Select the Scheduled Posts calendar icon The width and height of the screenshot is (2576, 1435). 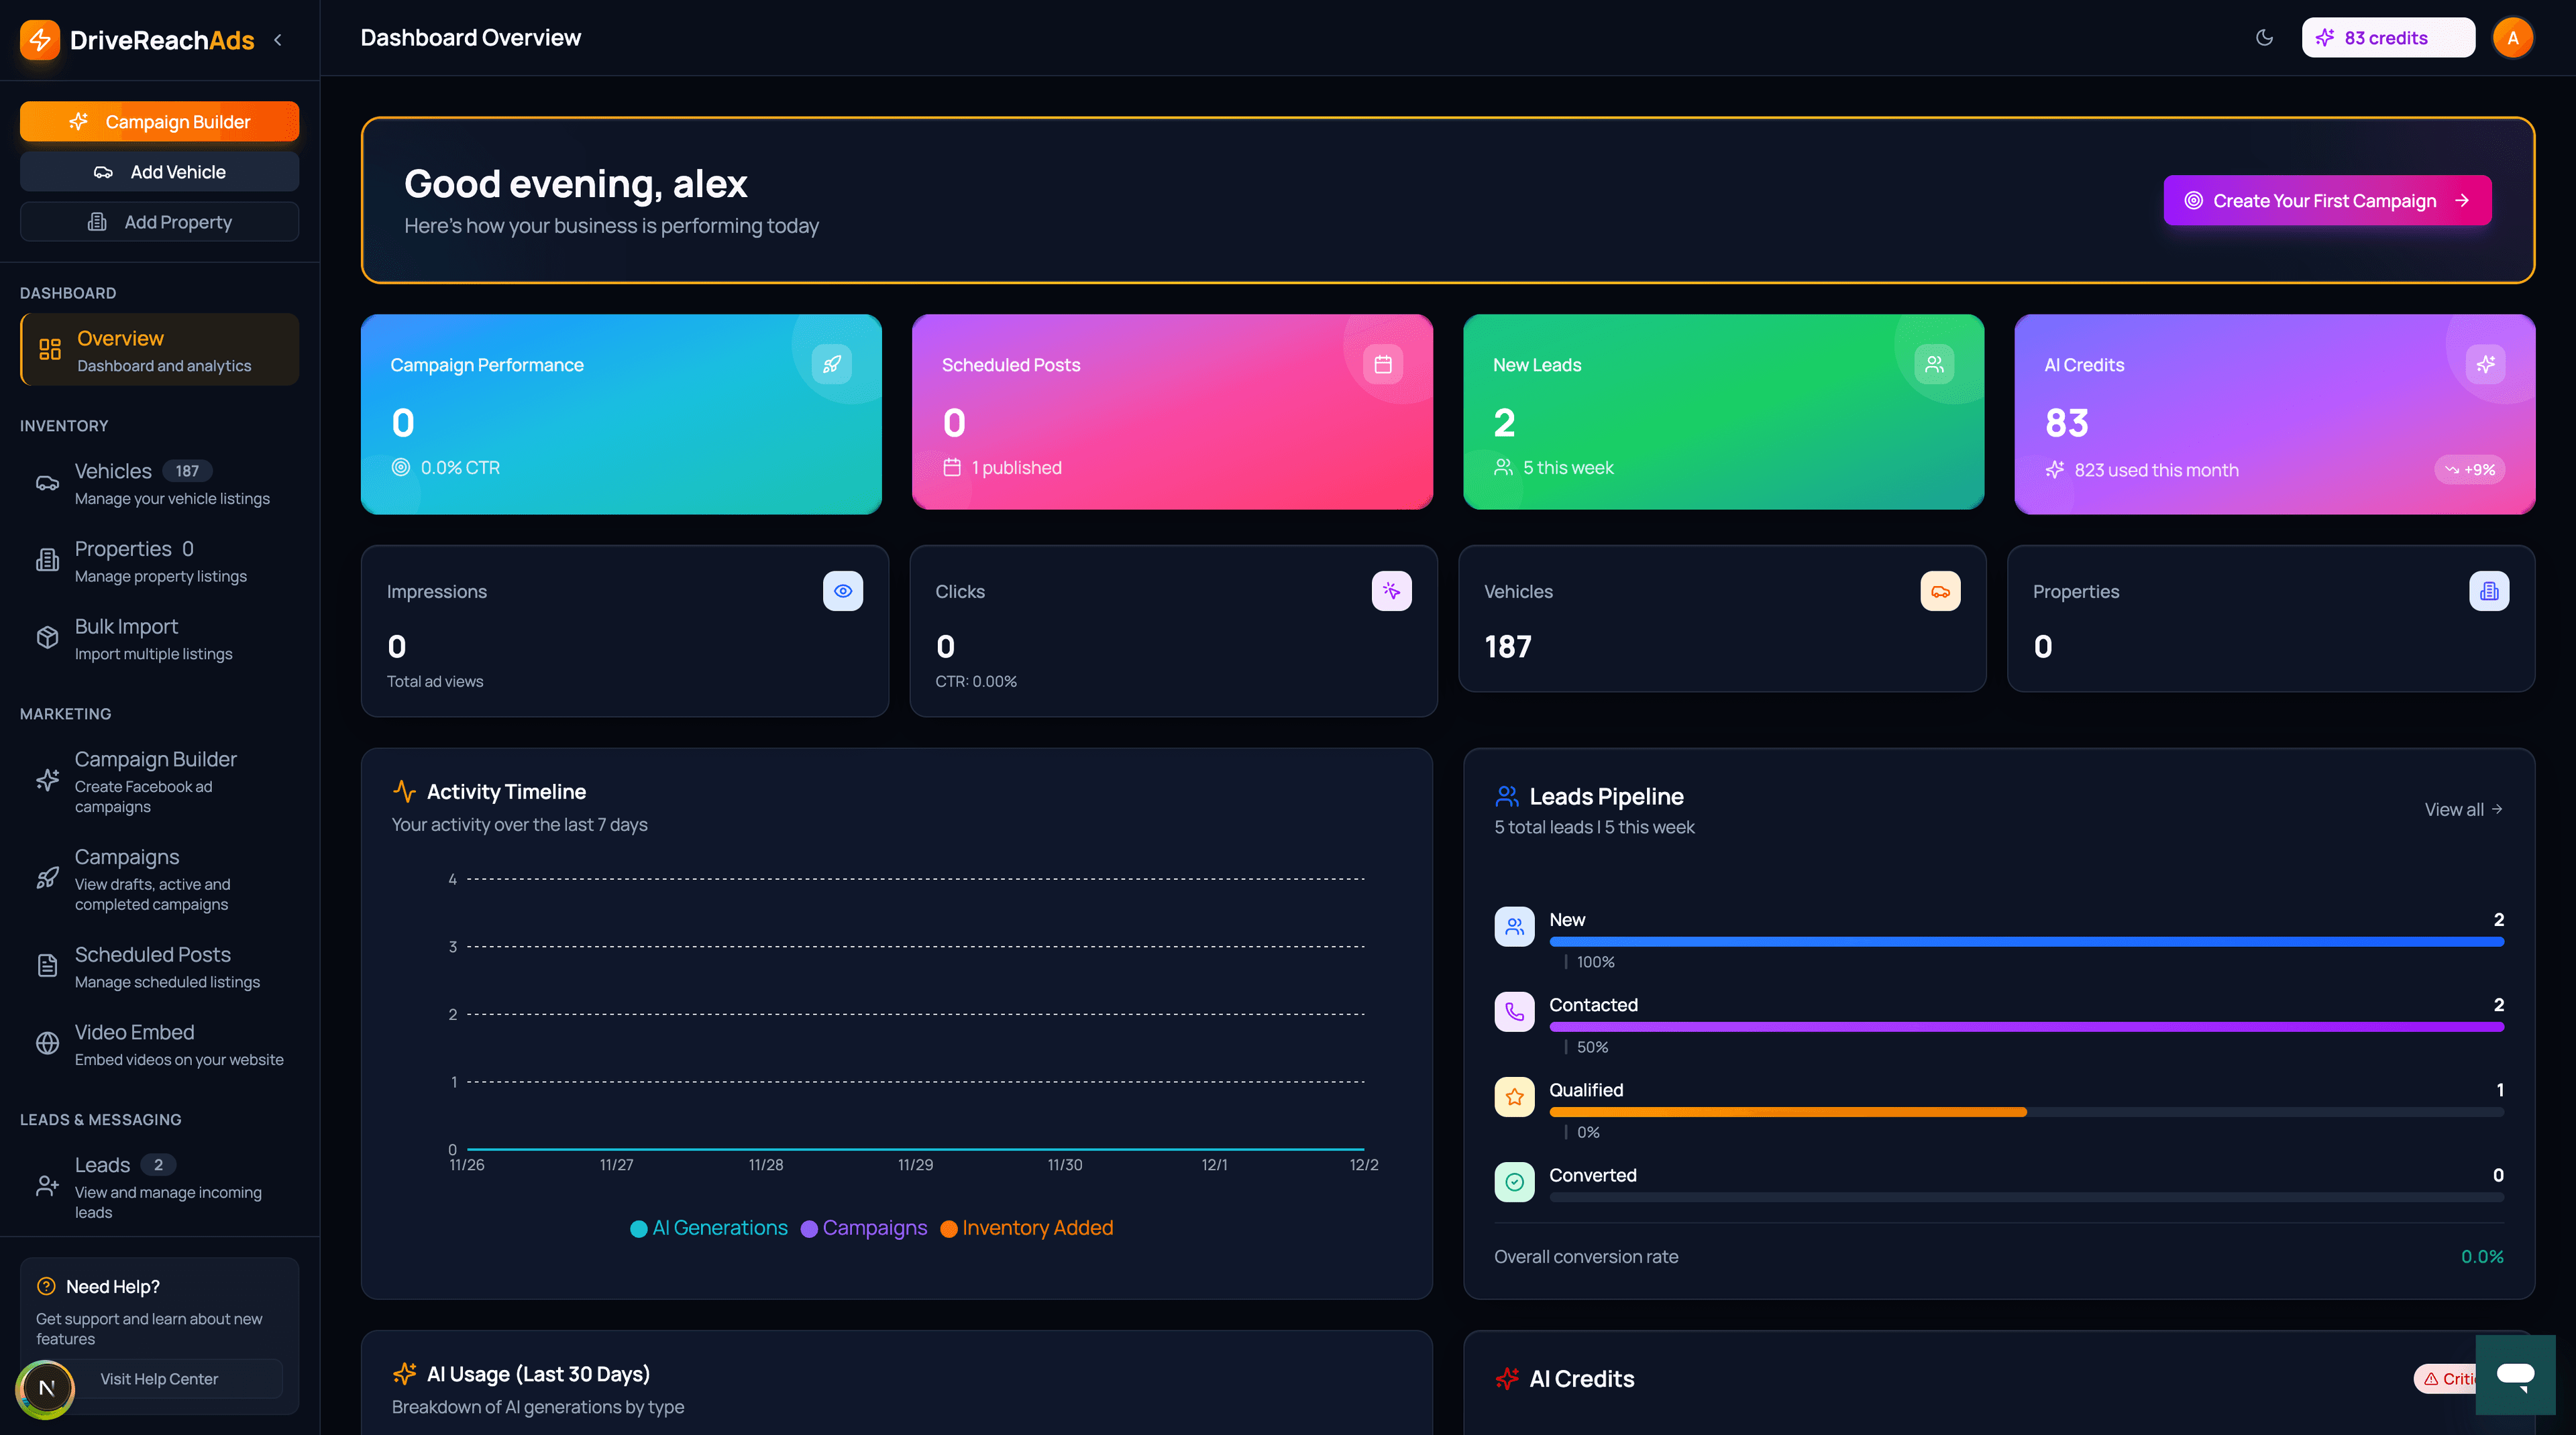(1383, 363)
